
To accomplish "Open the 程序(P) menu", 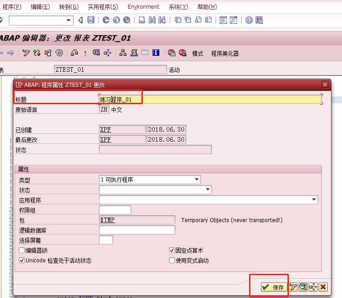I will pyautogui.click(x=12, y=7).
